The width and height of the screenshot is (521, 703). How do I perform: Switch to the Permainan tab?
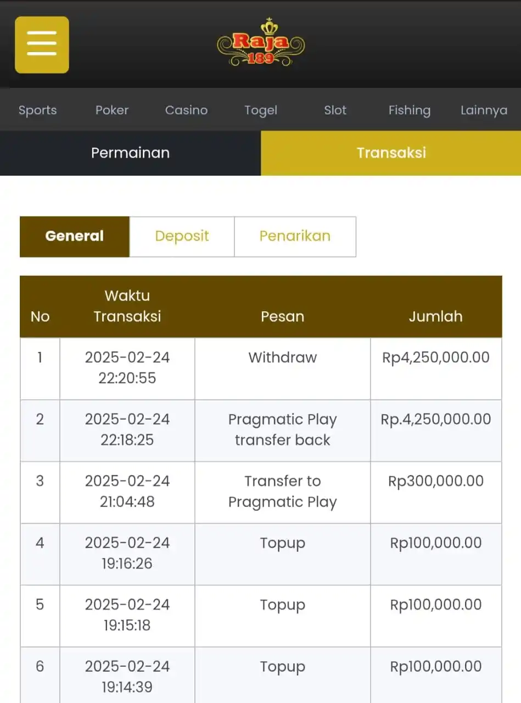(x=130, y=153)
